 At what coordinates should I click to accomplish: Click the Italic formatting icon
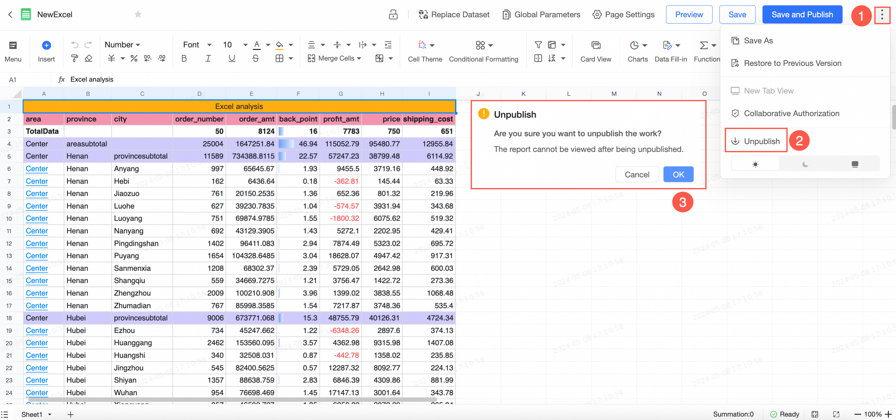tap(208, 58)
